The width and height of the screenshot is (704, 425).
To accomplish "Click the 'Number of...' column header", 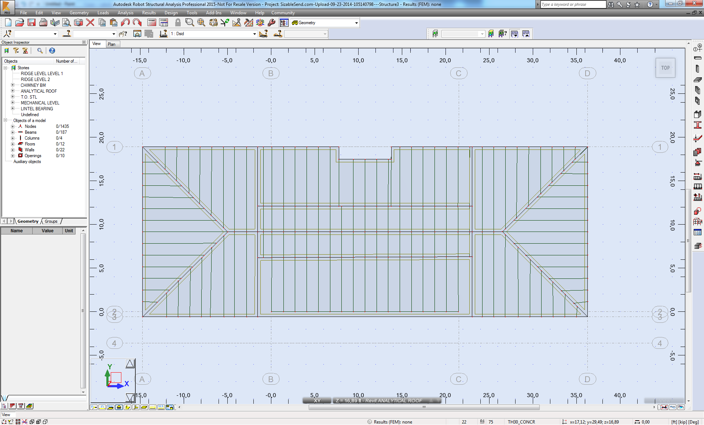I will 66,61.
